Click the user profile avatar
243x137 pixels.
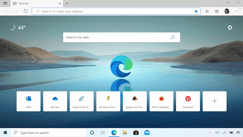(x=227, y=11)
